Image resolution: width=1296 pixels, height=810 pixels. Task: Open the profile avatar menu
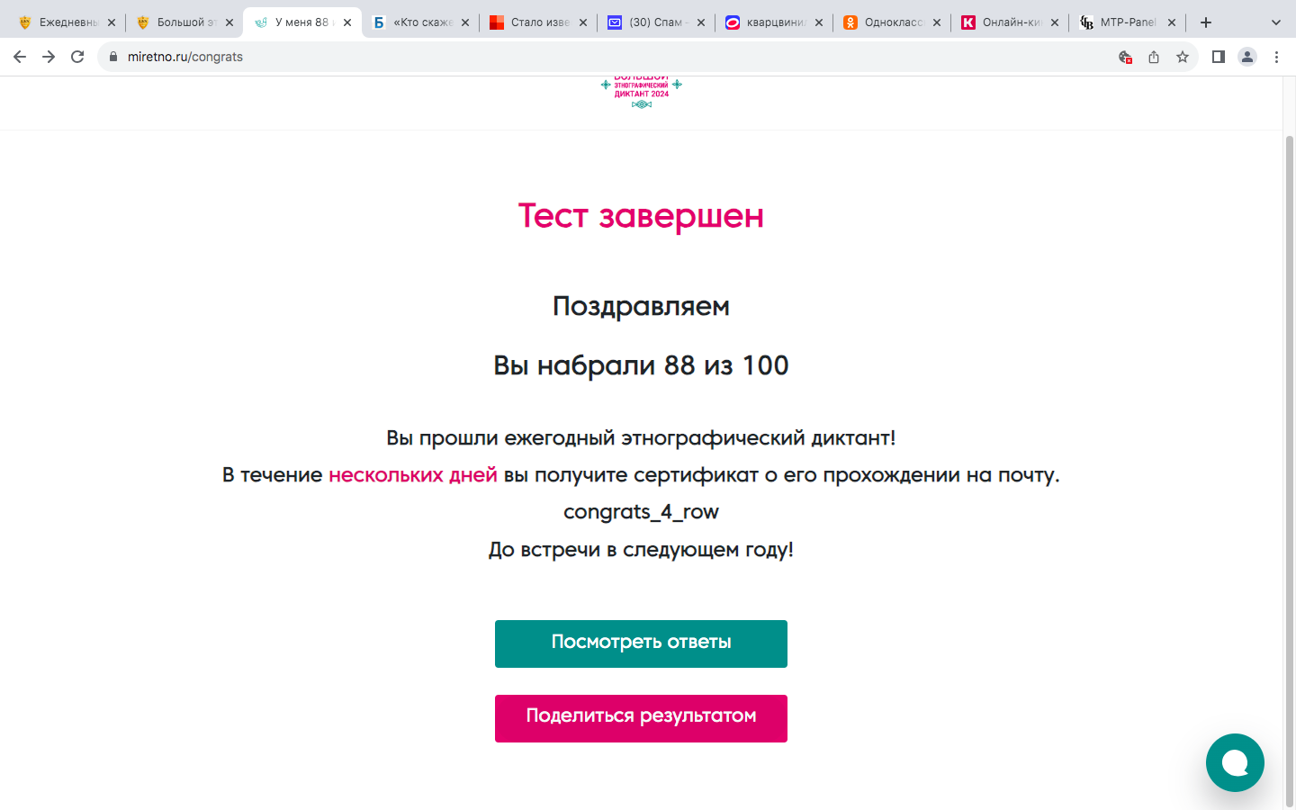(x=1247, y=57)
